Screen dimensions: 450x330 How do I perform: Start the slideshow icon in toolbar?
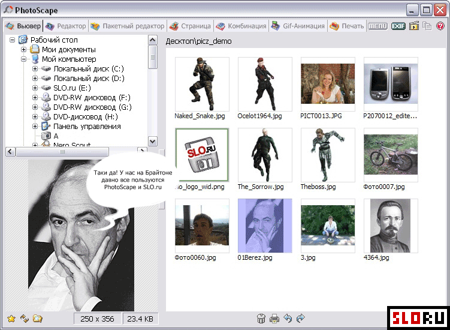[414, 26]
